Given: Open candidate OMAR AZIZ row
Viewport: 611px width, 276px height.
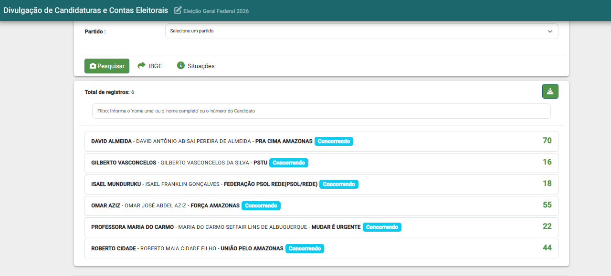Looking at the screenshot, I should [321, 206].
